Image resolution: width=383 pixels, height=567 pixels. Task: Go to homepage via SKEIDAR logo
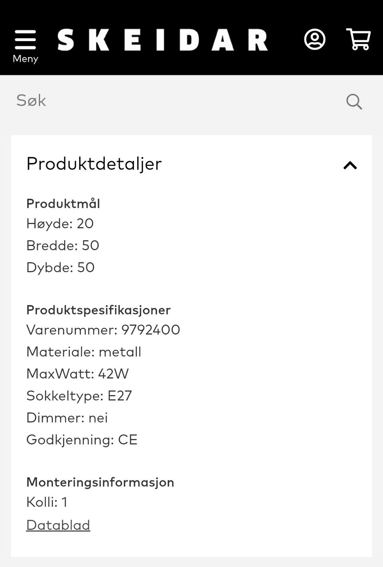tap(162, 40)
